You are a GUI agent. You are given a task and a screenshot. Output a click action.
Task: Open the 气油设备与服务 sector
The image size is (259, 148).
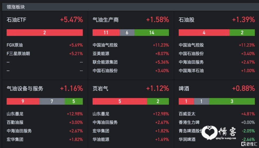point(25,89)
